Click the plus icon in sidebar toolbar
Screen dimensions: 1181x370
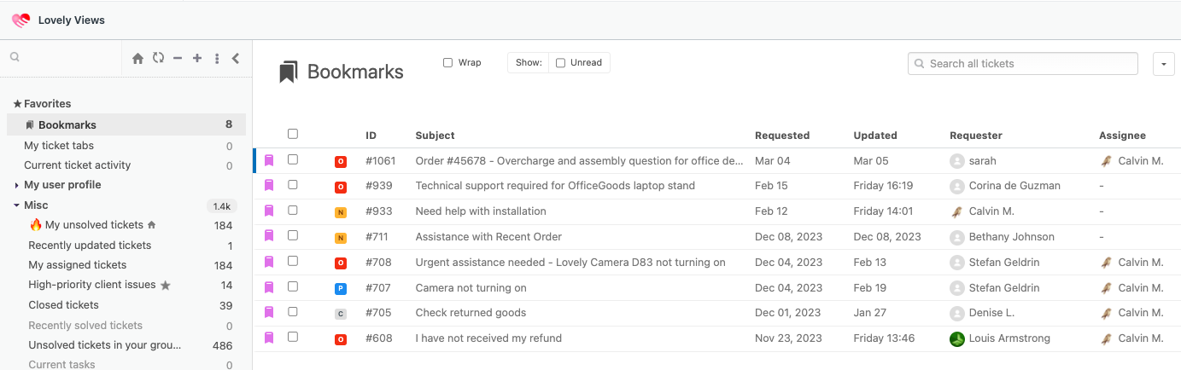[x=197, y=59]
